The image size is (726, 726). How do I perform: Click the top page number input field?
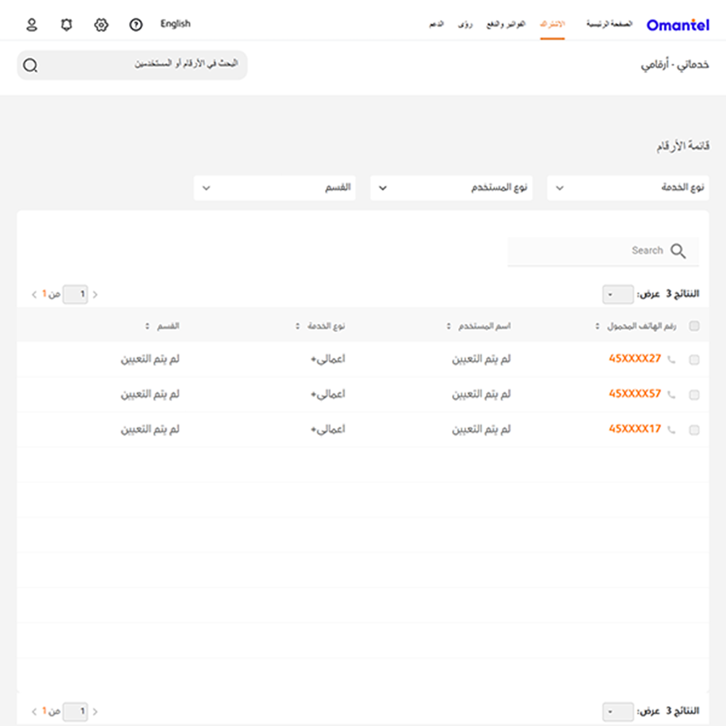point(75,294)
